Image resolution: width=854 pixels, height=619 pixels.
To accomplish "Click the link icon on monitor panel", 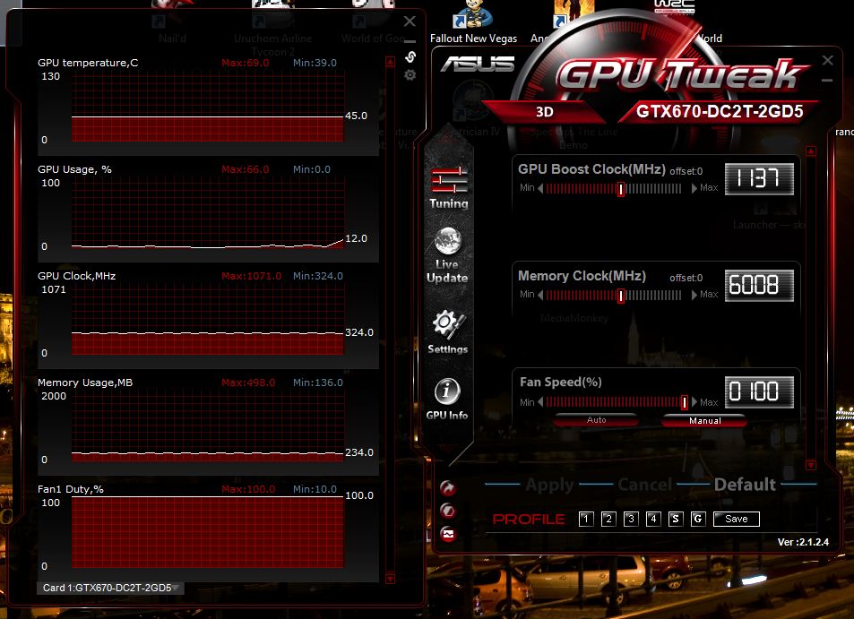I will pos(410,56).
